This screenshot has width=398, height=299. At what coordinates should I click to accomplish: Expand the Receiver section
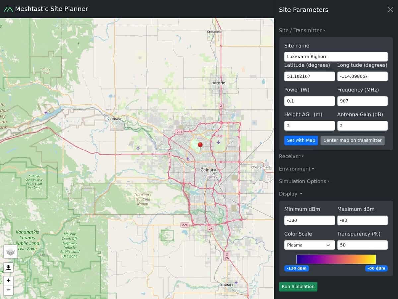click(x=292, y=156)
